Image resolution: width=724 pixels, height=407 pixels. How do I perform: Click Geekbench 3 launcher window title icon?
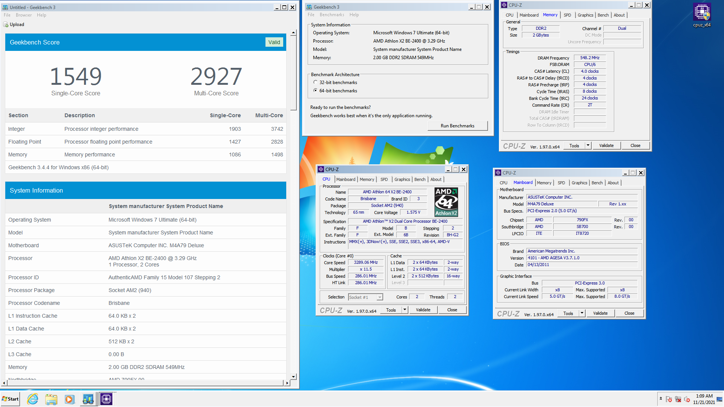point(309,7)
